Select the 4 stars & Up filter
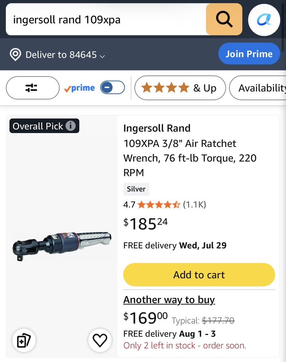286x362 pixels. click(180, 88)
